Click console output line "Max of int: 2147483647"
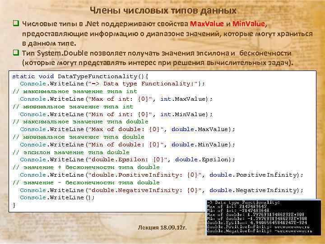 coord(237,206)
